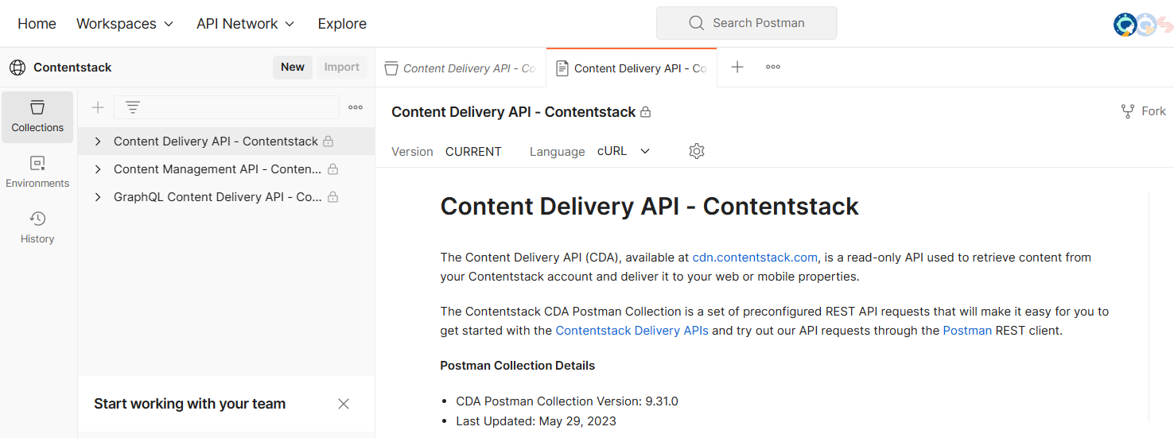Expand Content Management API collection
Viewport: 1174px width, 438px height.
[98, 169]
